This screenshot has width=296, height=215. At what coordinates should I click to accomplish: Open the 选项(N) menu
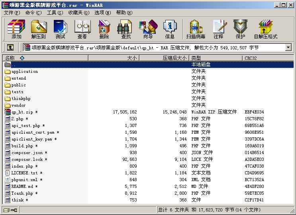coord(103,13)
